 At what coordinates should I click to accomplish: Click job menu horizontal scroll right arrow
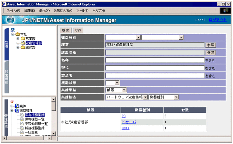pos(49,138)
